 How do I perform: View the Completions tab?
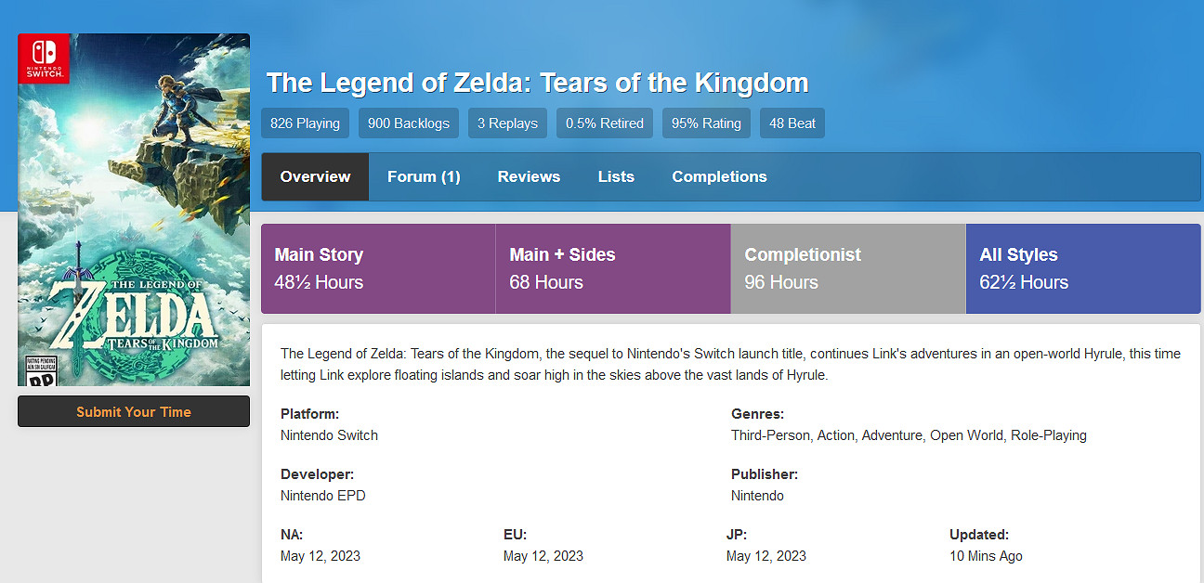coord(719,176)
